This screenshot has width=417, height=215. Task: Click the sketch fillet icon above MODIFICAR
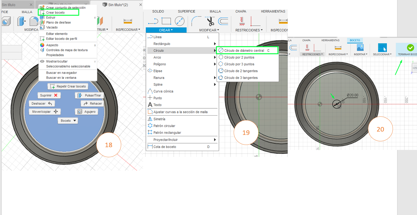coord(197,21)
